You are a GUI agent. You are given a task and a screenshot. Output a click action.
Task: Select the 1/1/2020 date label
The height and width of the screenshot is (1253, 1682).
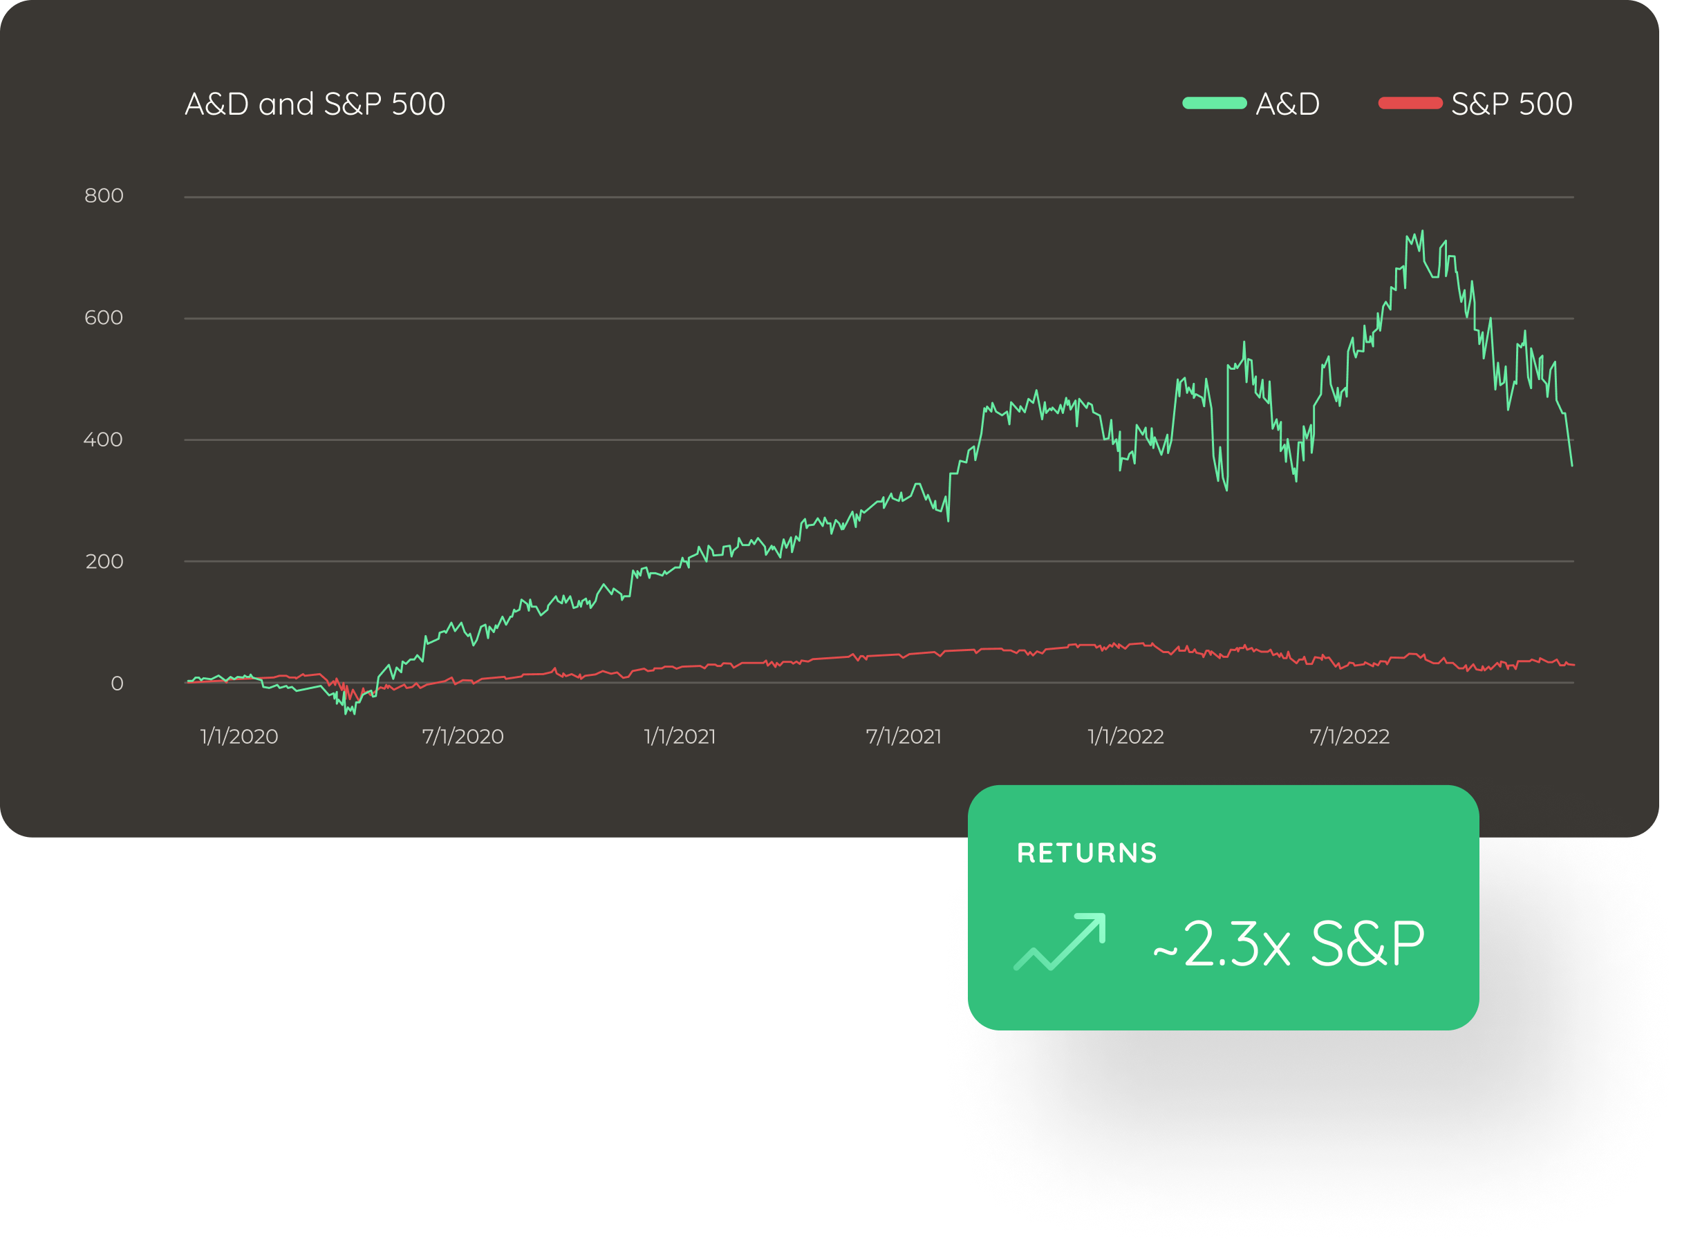tap(239, 737)
